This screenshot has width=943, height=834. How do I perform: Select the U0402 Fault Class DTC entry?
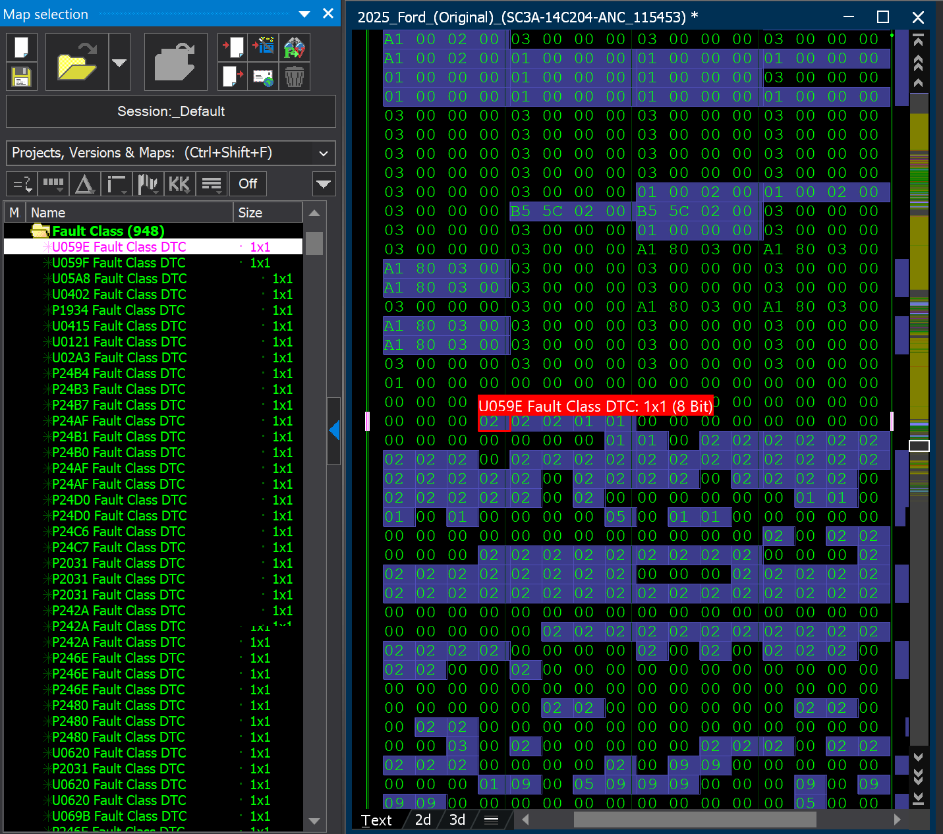(x=119, y=294)
